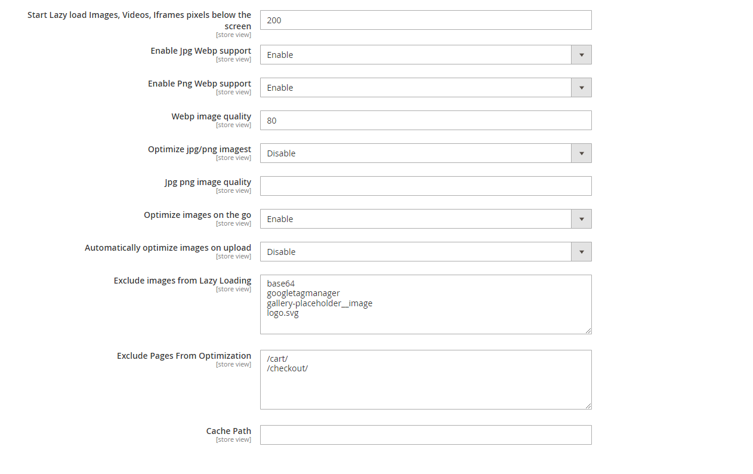The image size is (753, 474).
Task: Grab the Exclude images textarea resize handle
Action: click(588, 331)
